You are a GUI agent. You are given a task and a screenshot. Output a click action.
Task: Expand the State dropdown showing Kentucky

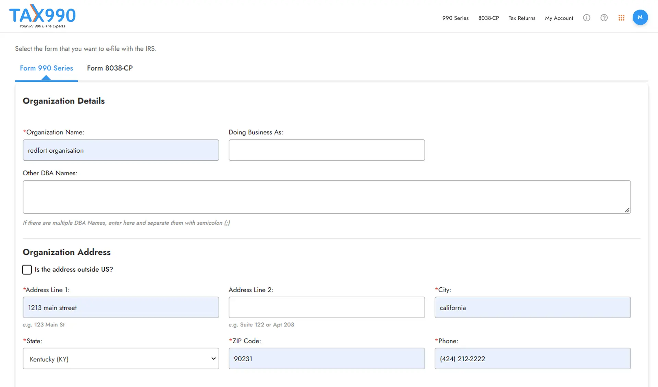click(121, 359)
